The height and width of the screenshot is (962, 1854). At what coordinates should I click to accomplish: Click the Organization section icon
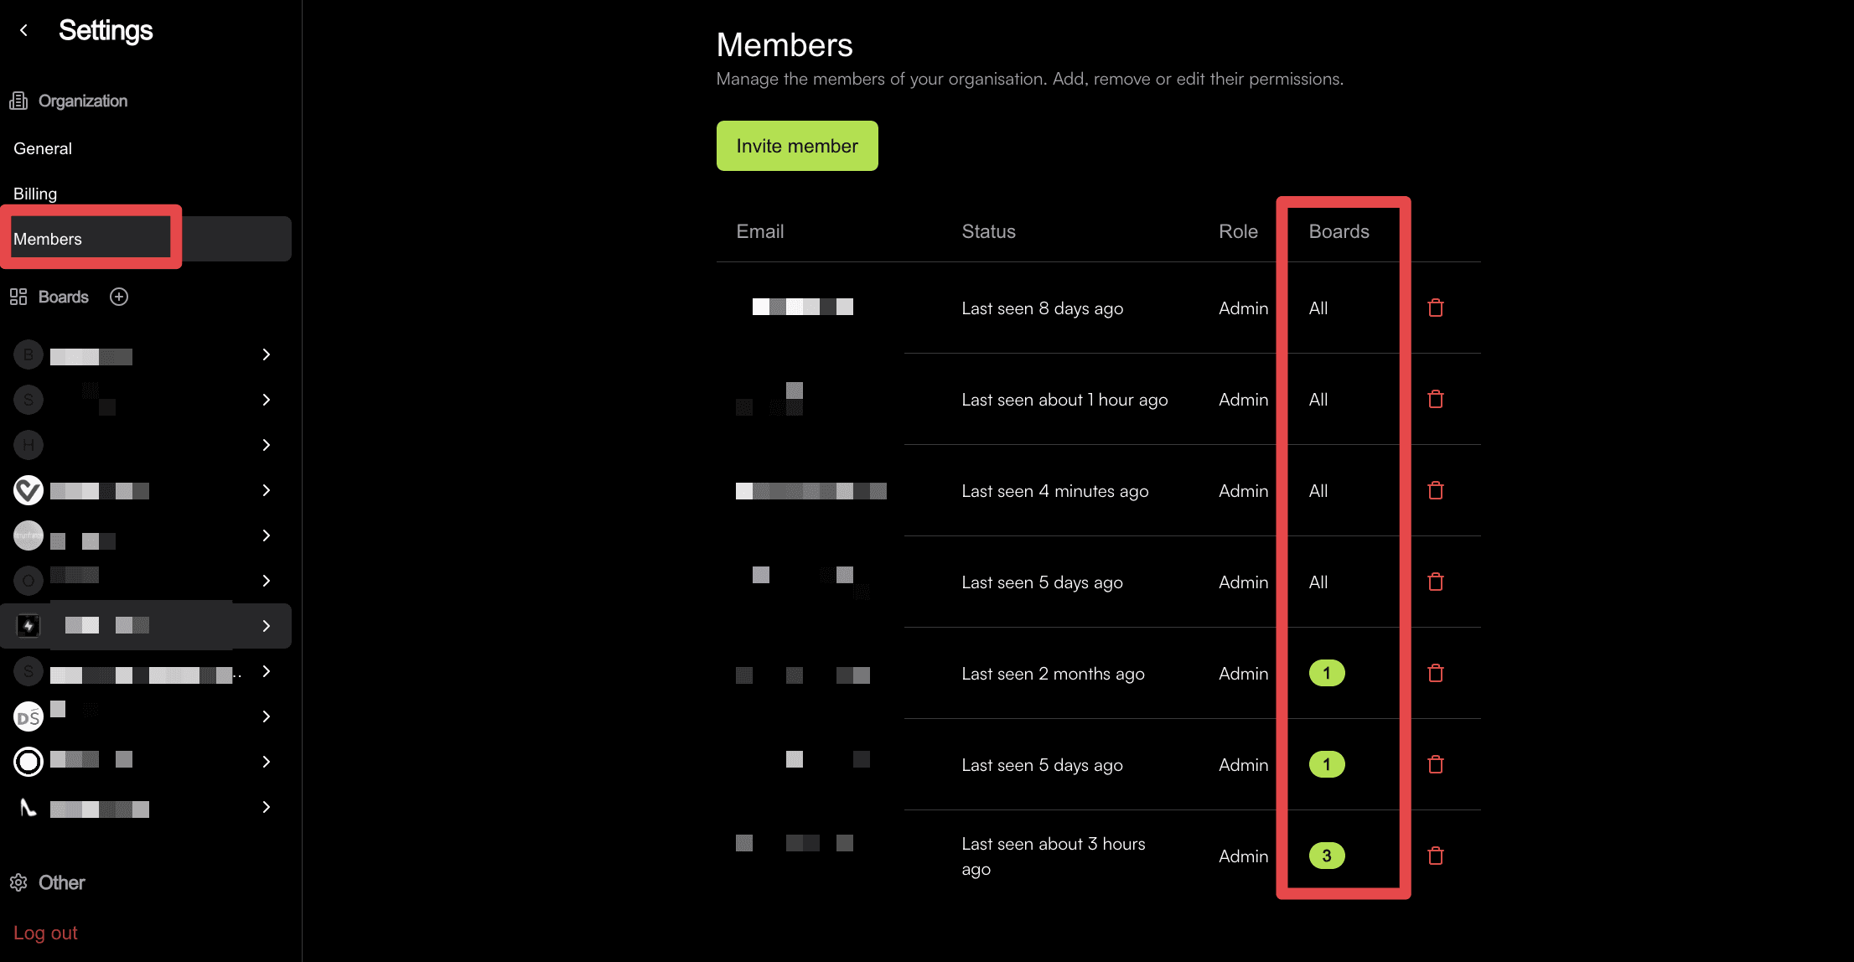pyautogui.click(x=18, y=100)
